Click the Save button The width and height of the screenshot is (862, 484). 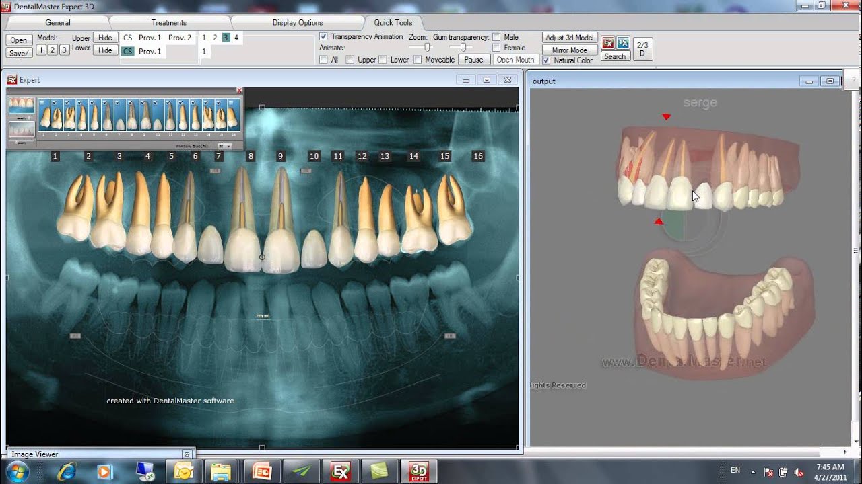click(x=19, y=53)
